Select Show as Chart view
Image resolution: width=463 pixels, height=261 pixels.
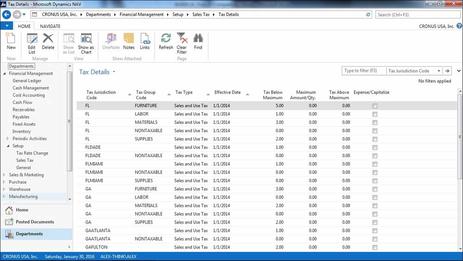tap(86, 44)
